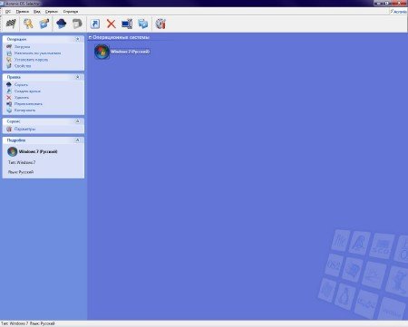Image resolution: width=408 pixels, height=327 pixels.
Task: Click the properties toolbar icon beside the keys
Action: pyautogui.click(x=44, y=24)
